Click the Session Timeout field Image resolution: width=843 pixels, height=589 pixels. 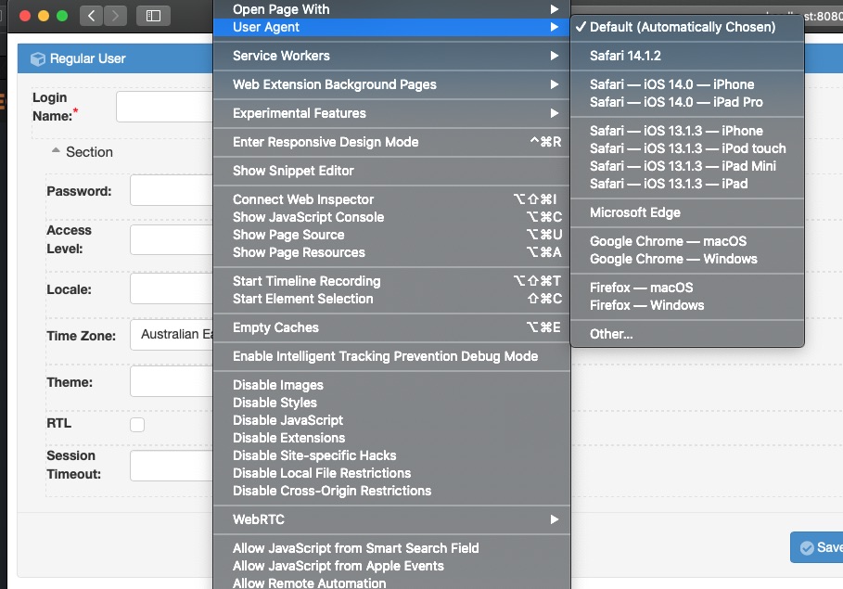coord(172,466)
